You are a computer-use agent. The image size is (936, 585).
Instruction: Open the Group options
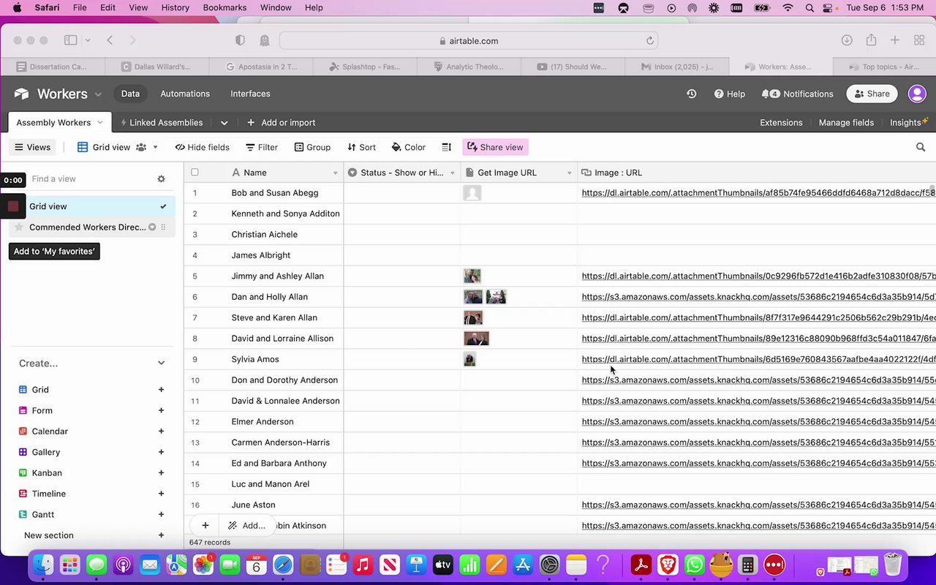[312, 147]
